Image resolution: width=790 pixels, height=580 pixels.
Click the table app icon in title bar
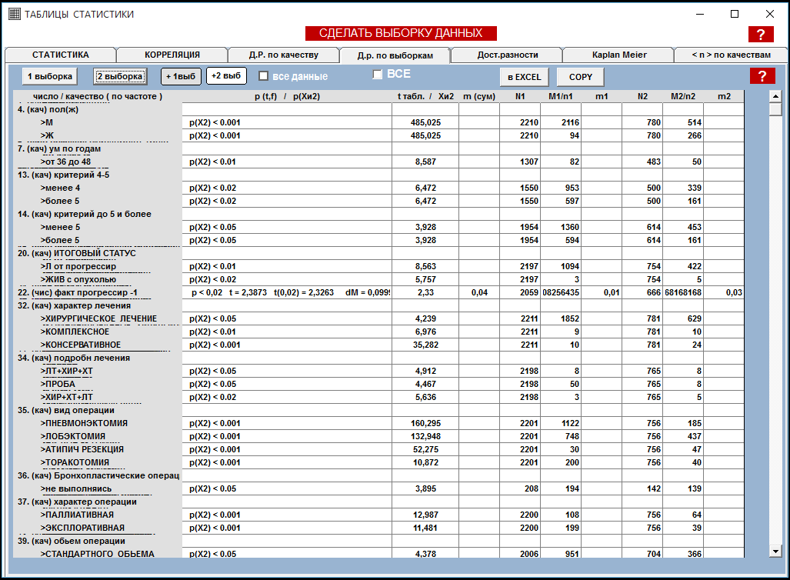tap(14, 14)
